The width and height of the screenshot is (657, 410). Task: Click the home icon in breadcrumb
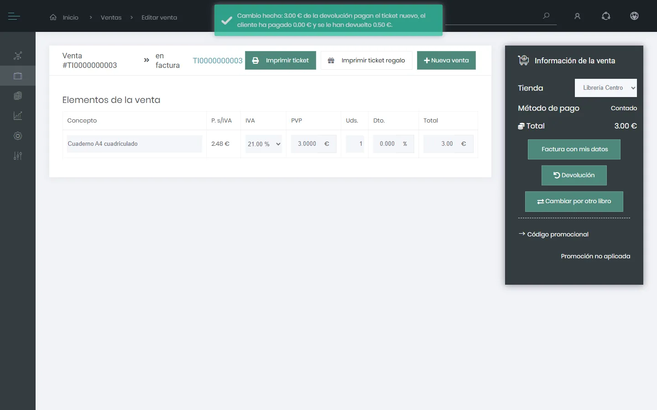[53, 17]
